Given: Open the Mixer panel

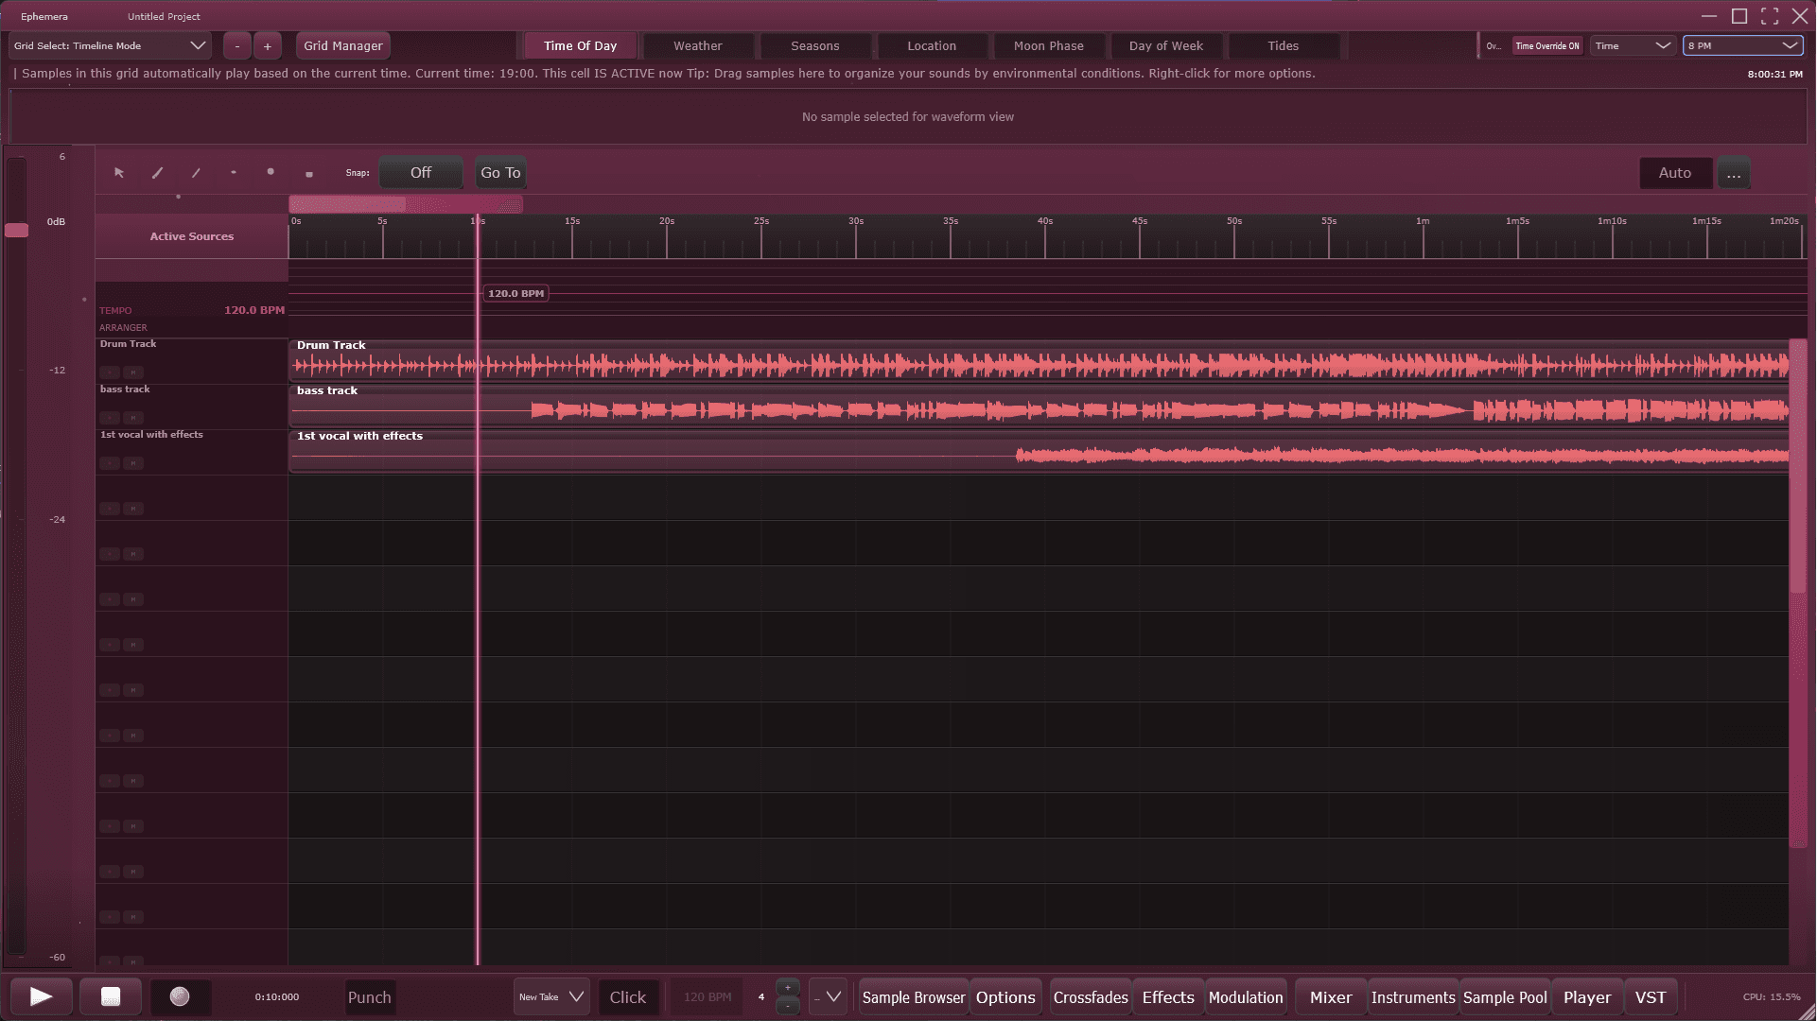Looking at the screenshot, I should 1330,997.
